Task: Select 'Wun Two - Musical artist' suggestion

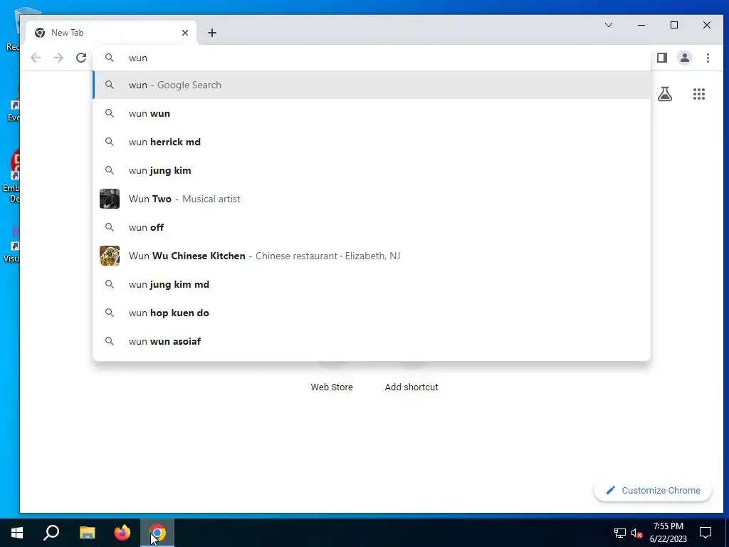Action: [x=372, y=199]
